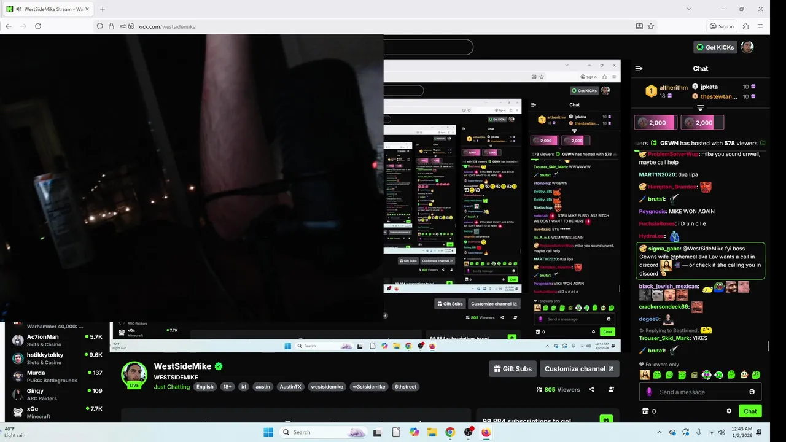Click the taskbar Search box
This screenshot has width=786, height=442.
point(323,432)
